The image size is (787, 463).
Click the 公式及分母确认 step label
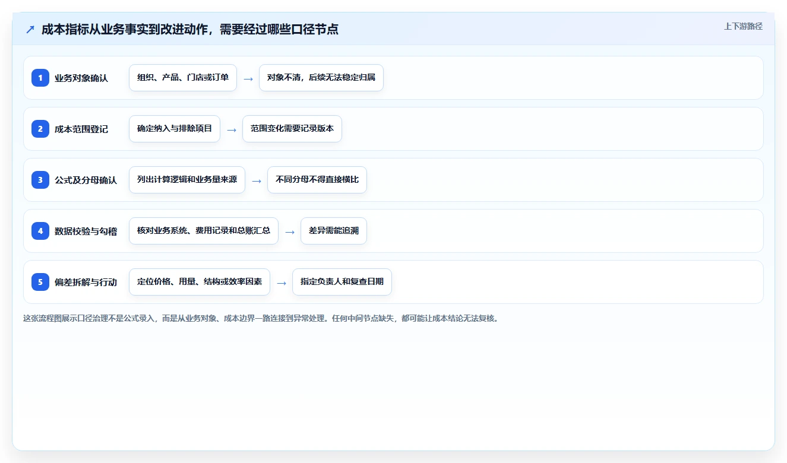pyautogui.click(x=86, y=180)
